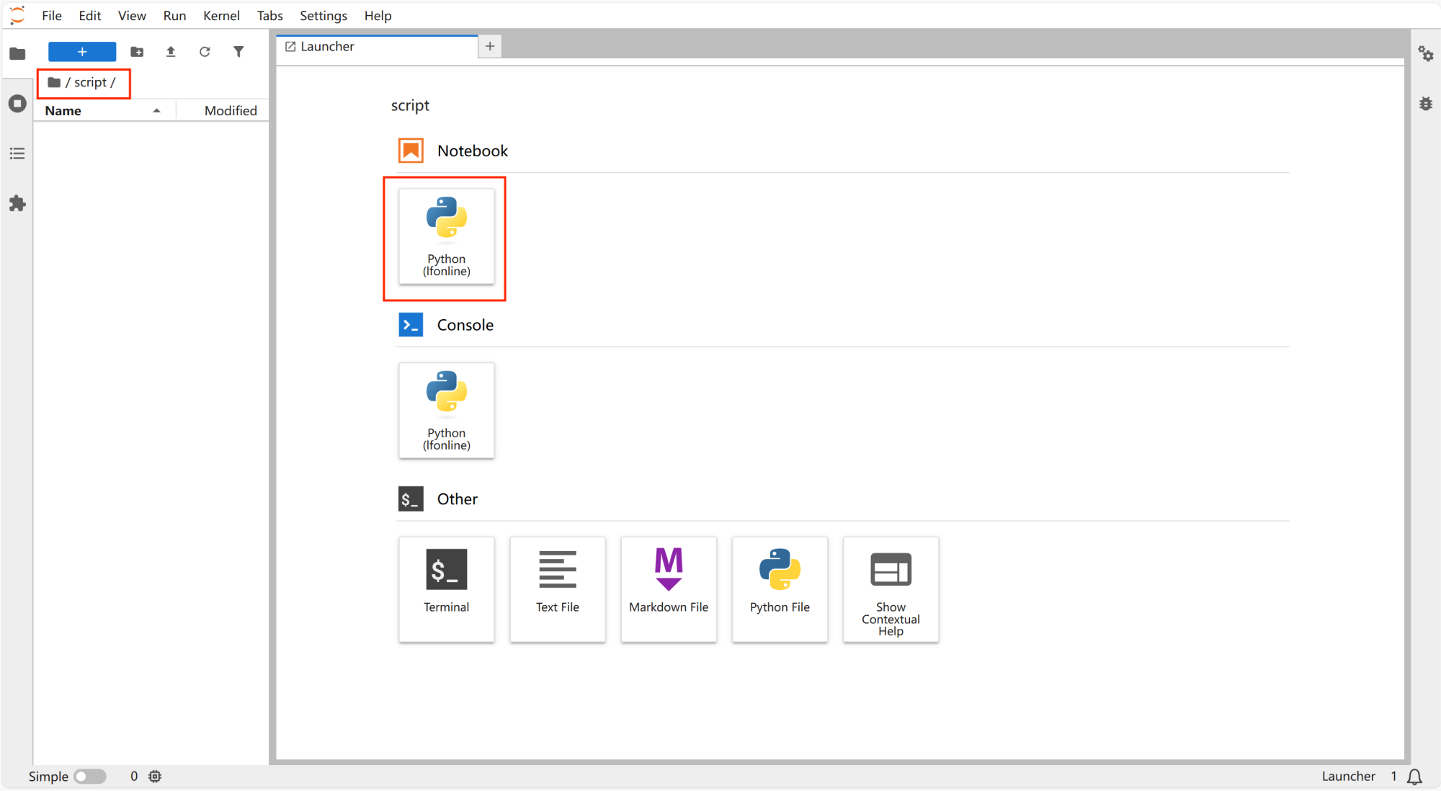Click the blue New Launcher plus button
Screen dimensions: 1441x791
82,52
